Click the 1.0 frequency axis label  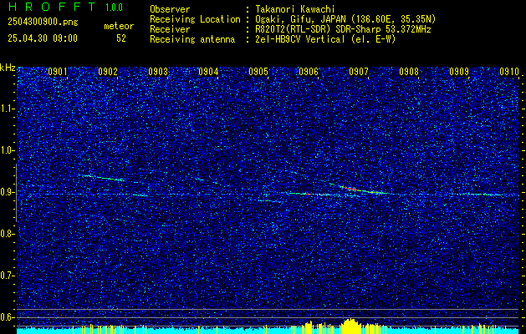tap(7, 151)
